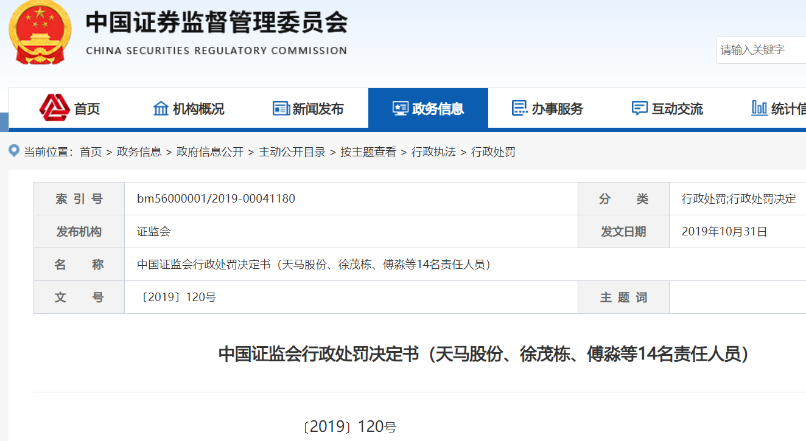Screen dimensions: 806x441
Task: Open the 互动交流 menu item
Action: click(x=677, y=109)
